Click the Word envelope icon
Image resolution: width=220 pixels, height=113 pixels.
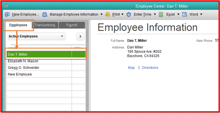tap(184, 14)
